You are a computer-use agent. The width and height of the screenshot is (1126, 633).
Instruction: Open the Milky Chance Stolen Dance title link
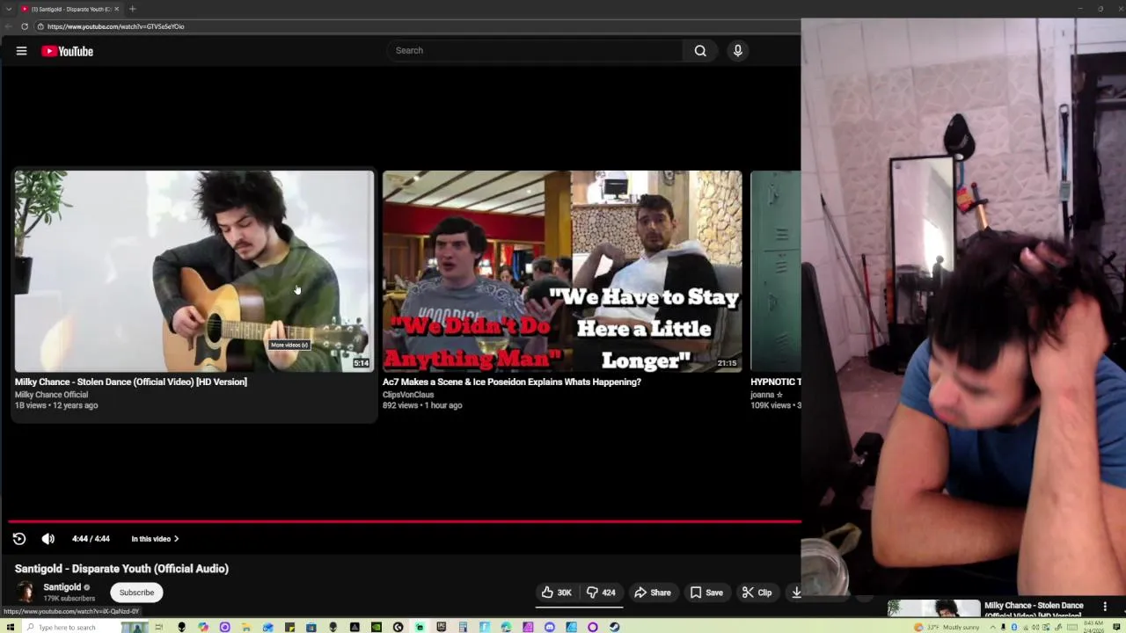click(x=131, y=382)
